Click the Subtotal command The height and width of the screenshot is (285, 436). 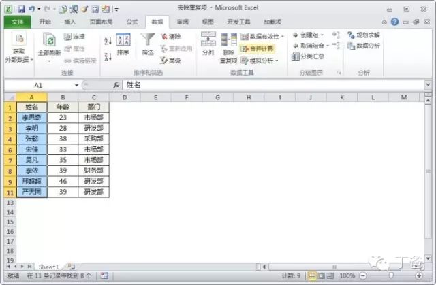click(x=308, y=56)
